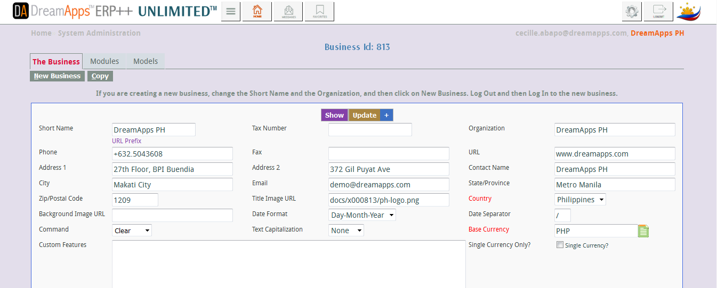Go to Home via toolbar icon
This screenshot has width=717, height=288.
pos(257,11)
